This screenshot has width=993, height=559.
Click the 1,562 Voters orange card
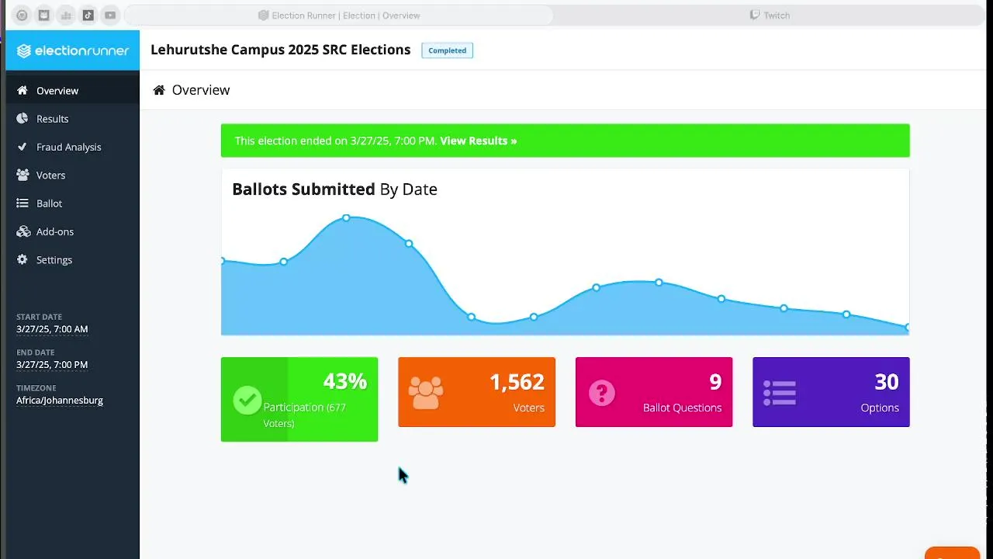pos(476,392)
